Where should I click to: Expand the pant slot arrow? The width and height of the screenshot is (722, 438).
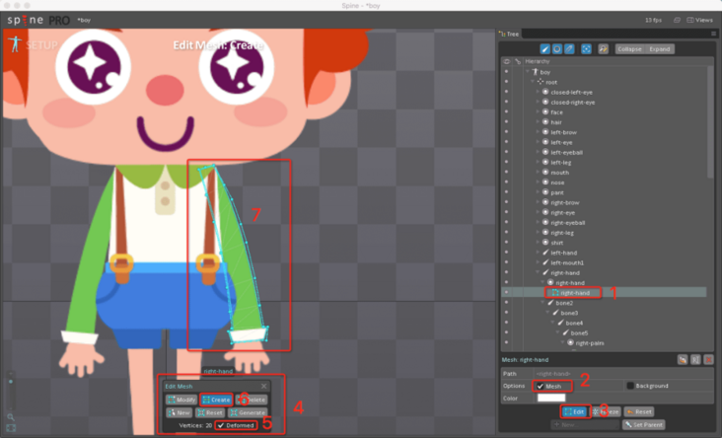click(538, 192)
